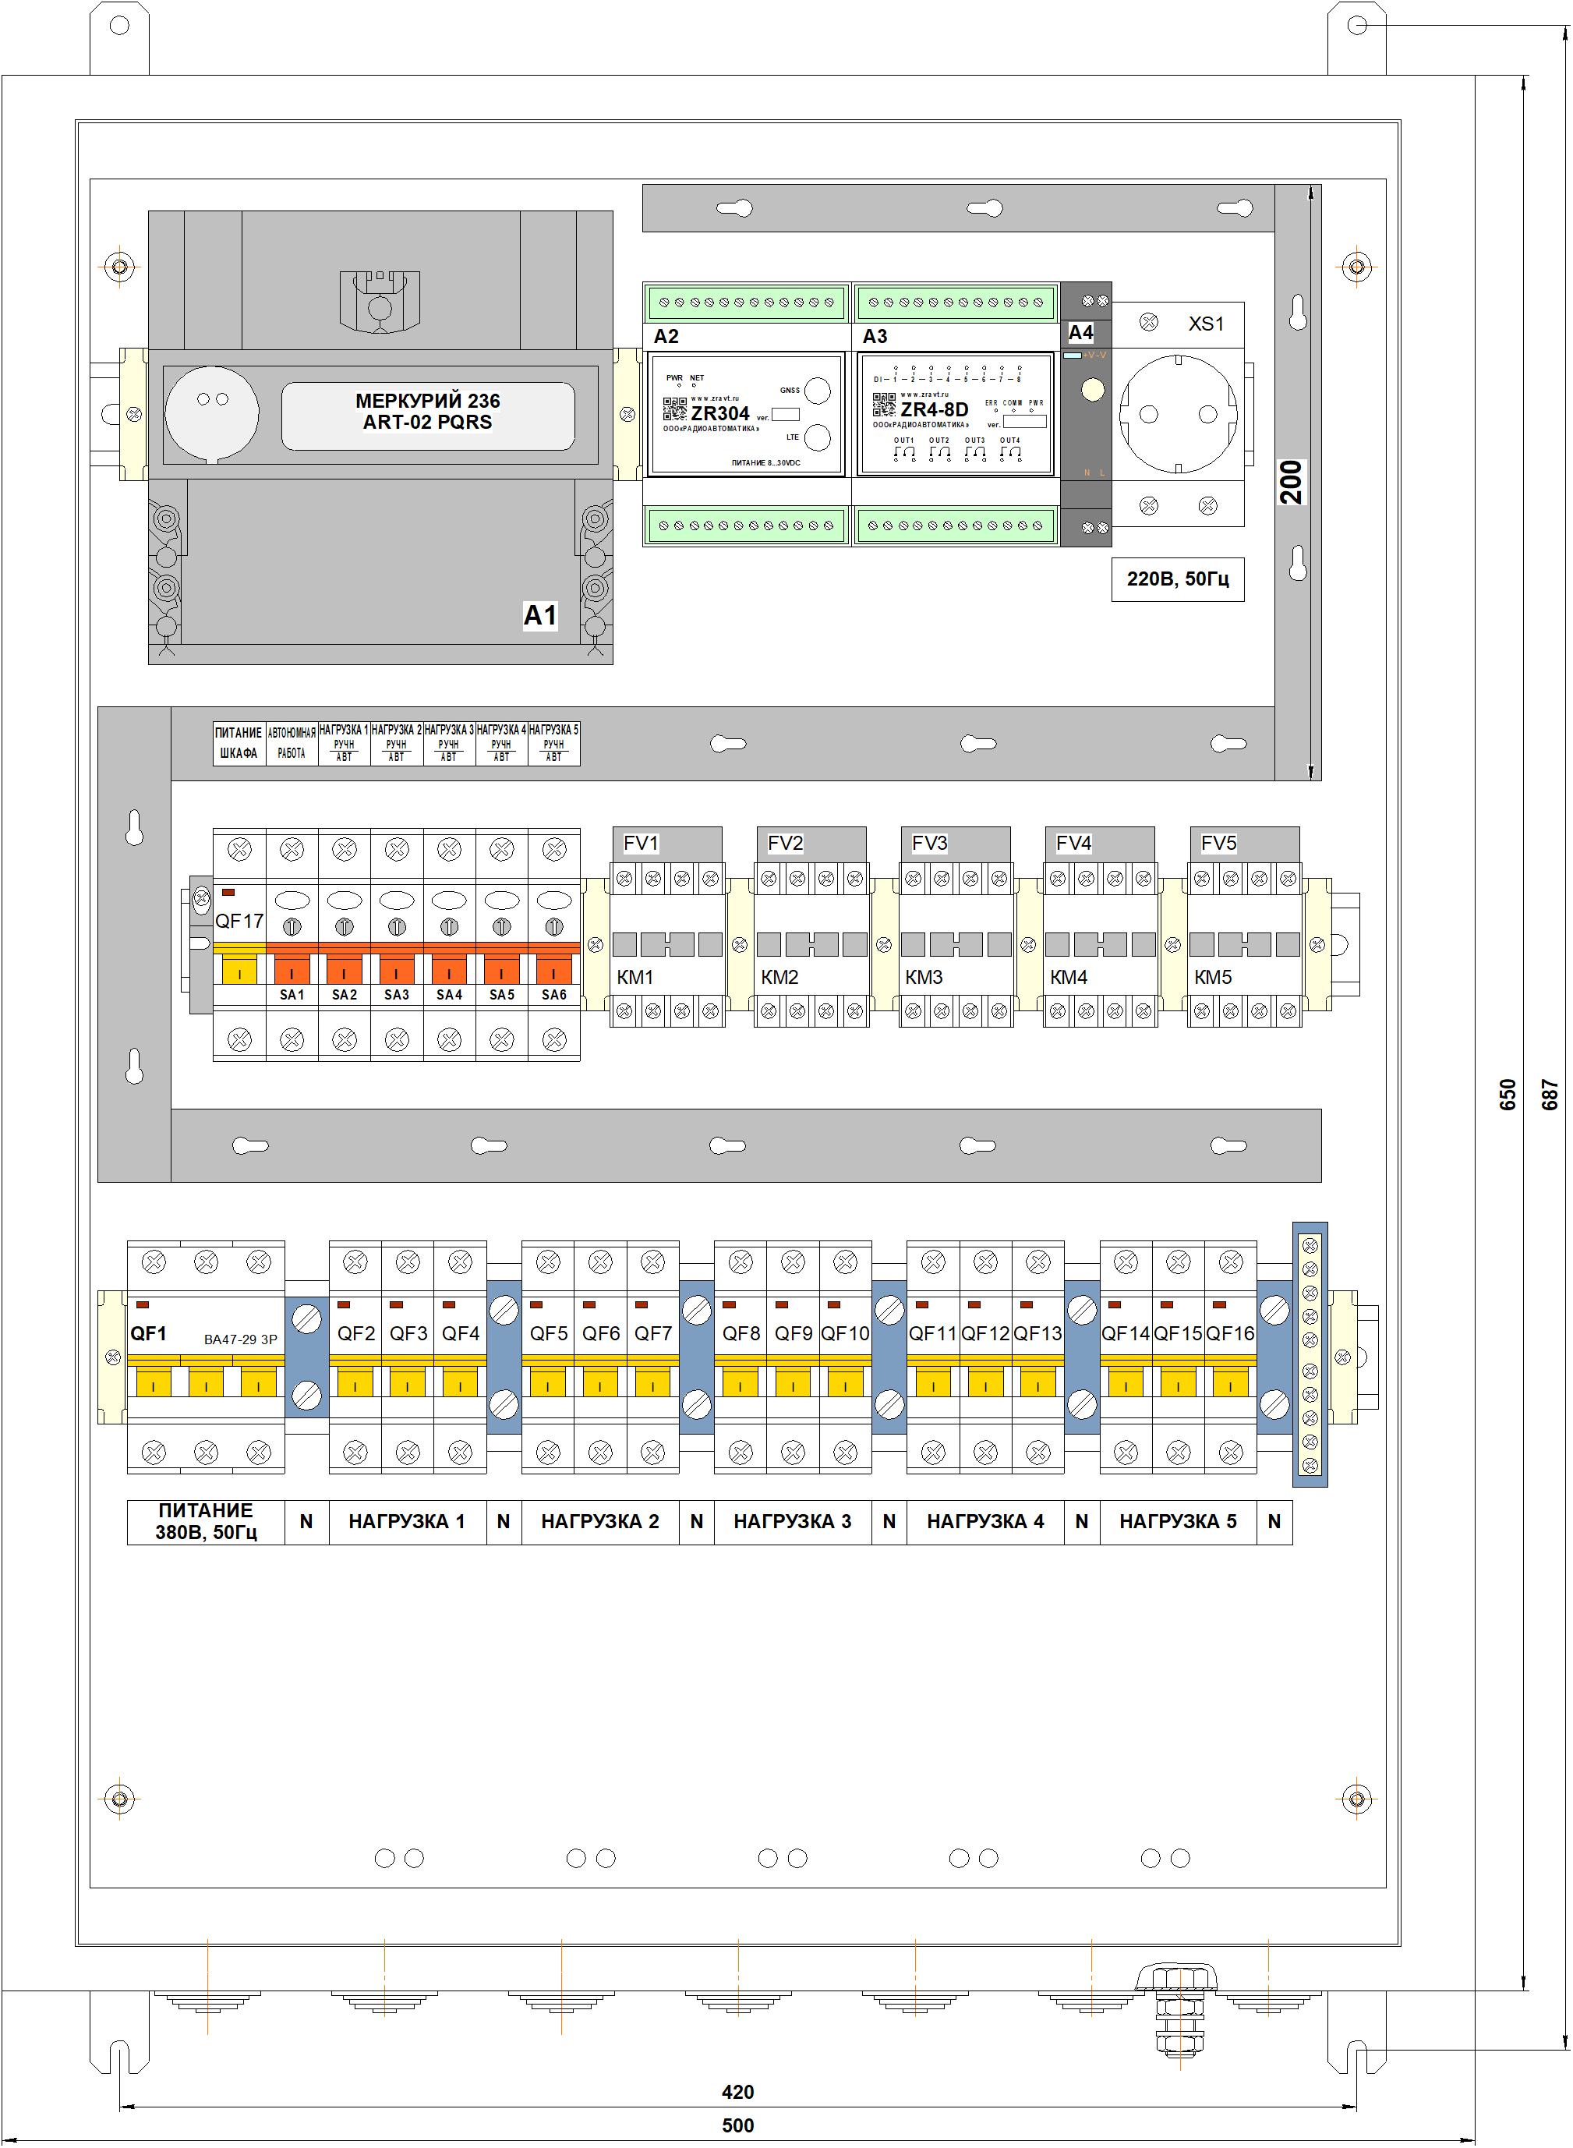Screen dimensions: 1573x2148
Task: Click the ZR304 QR code
Action: [x=674, y=409]
